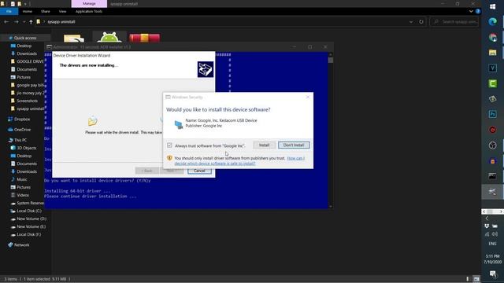Open OBS Studio taskbar icon
The image size is (504, 283).
(x=492, y=145)
